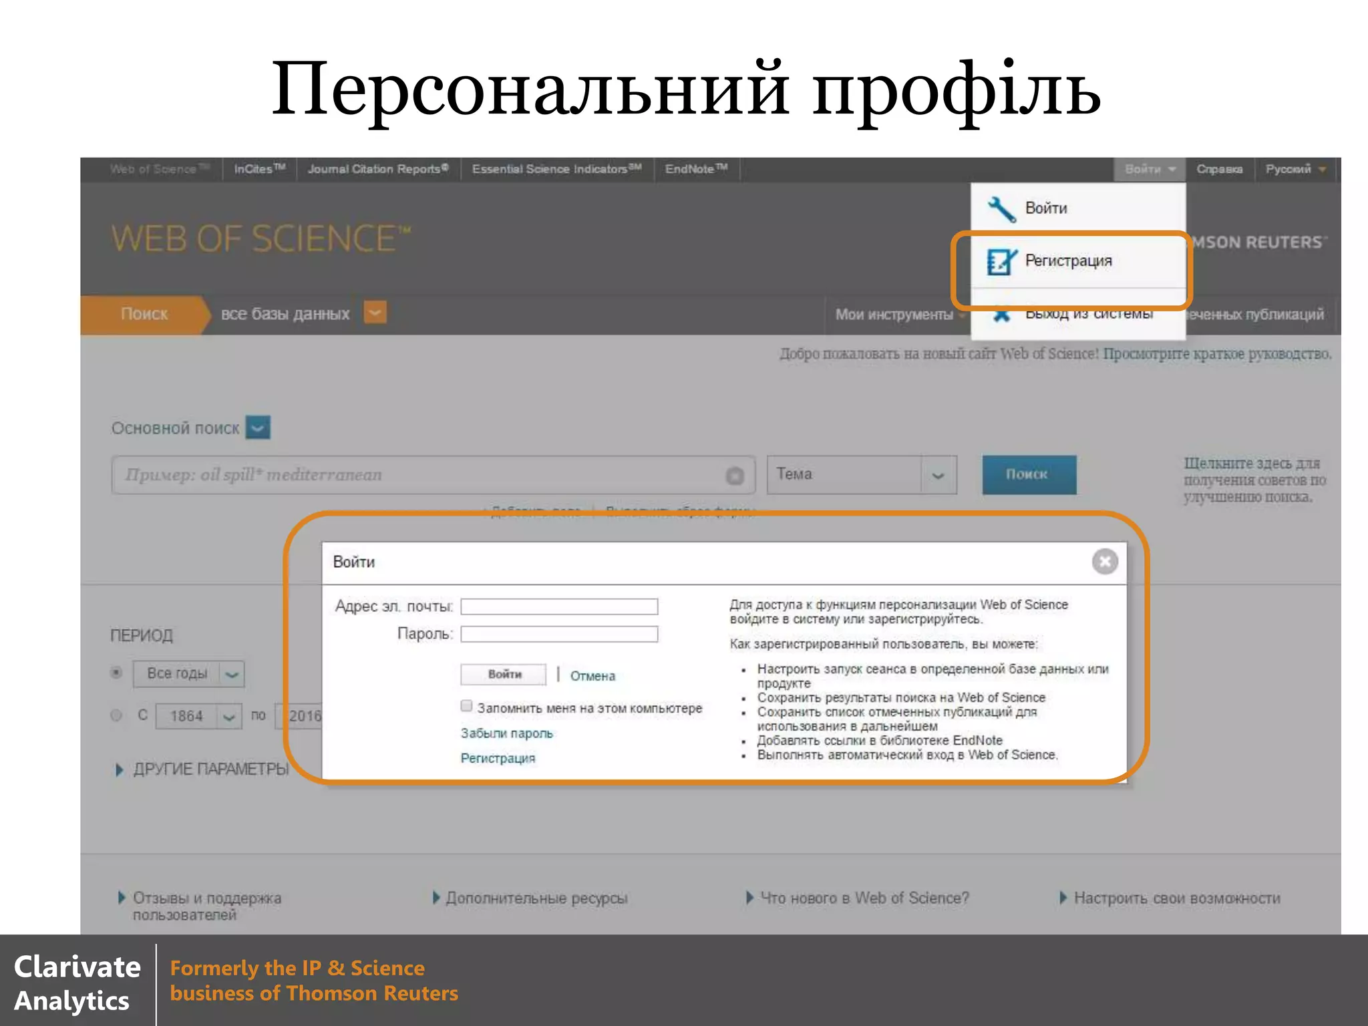Open the Все годы period dropdown
1368x1026 pixels.
189,674
